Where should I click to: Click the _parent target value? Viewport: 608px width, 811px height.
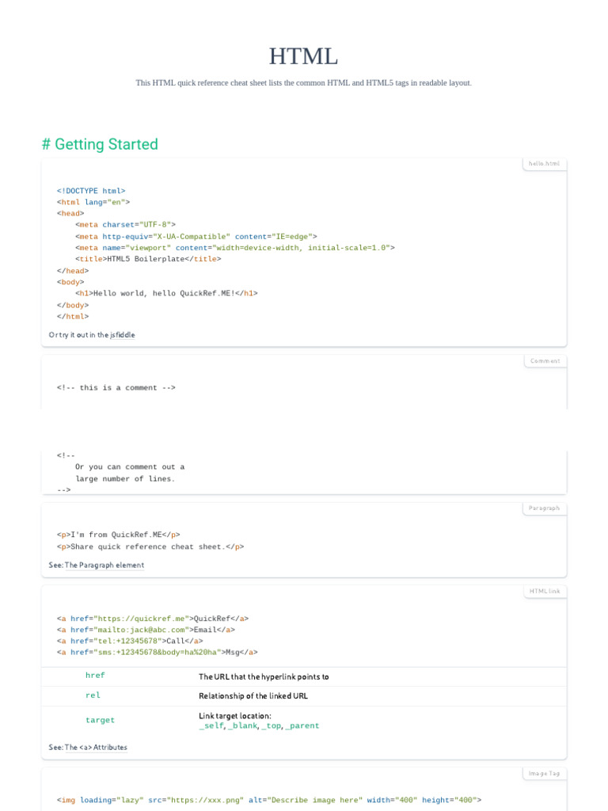302,725
